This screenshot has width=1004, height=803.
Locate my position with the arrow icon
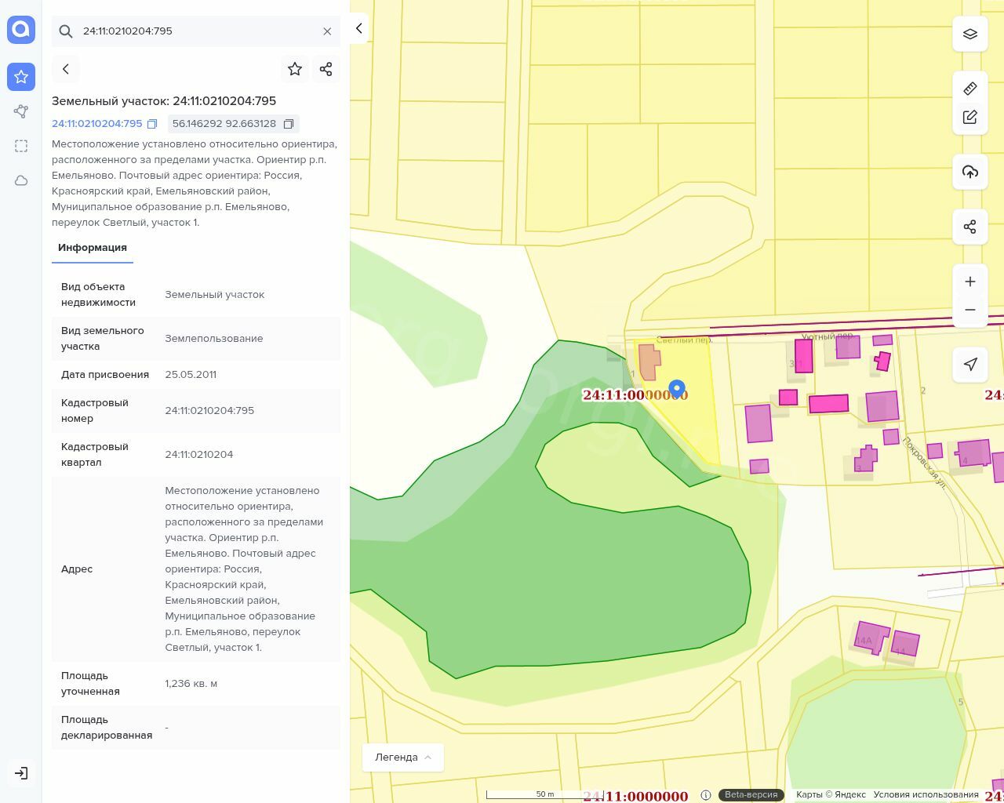click(x=969, y=364)
